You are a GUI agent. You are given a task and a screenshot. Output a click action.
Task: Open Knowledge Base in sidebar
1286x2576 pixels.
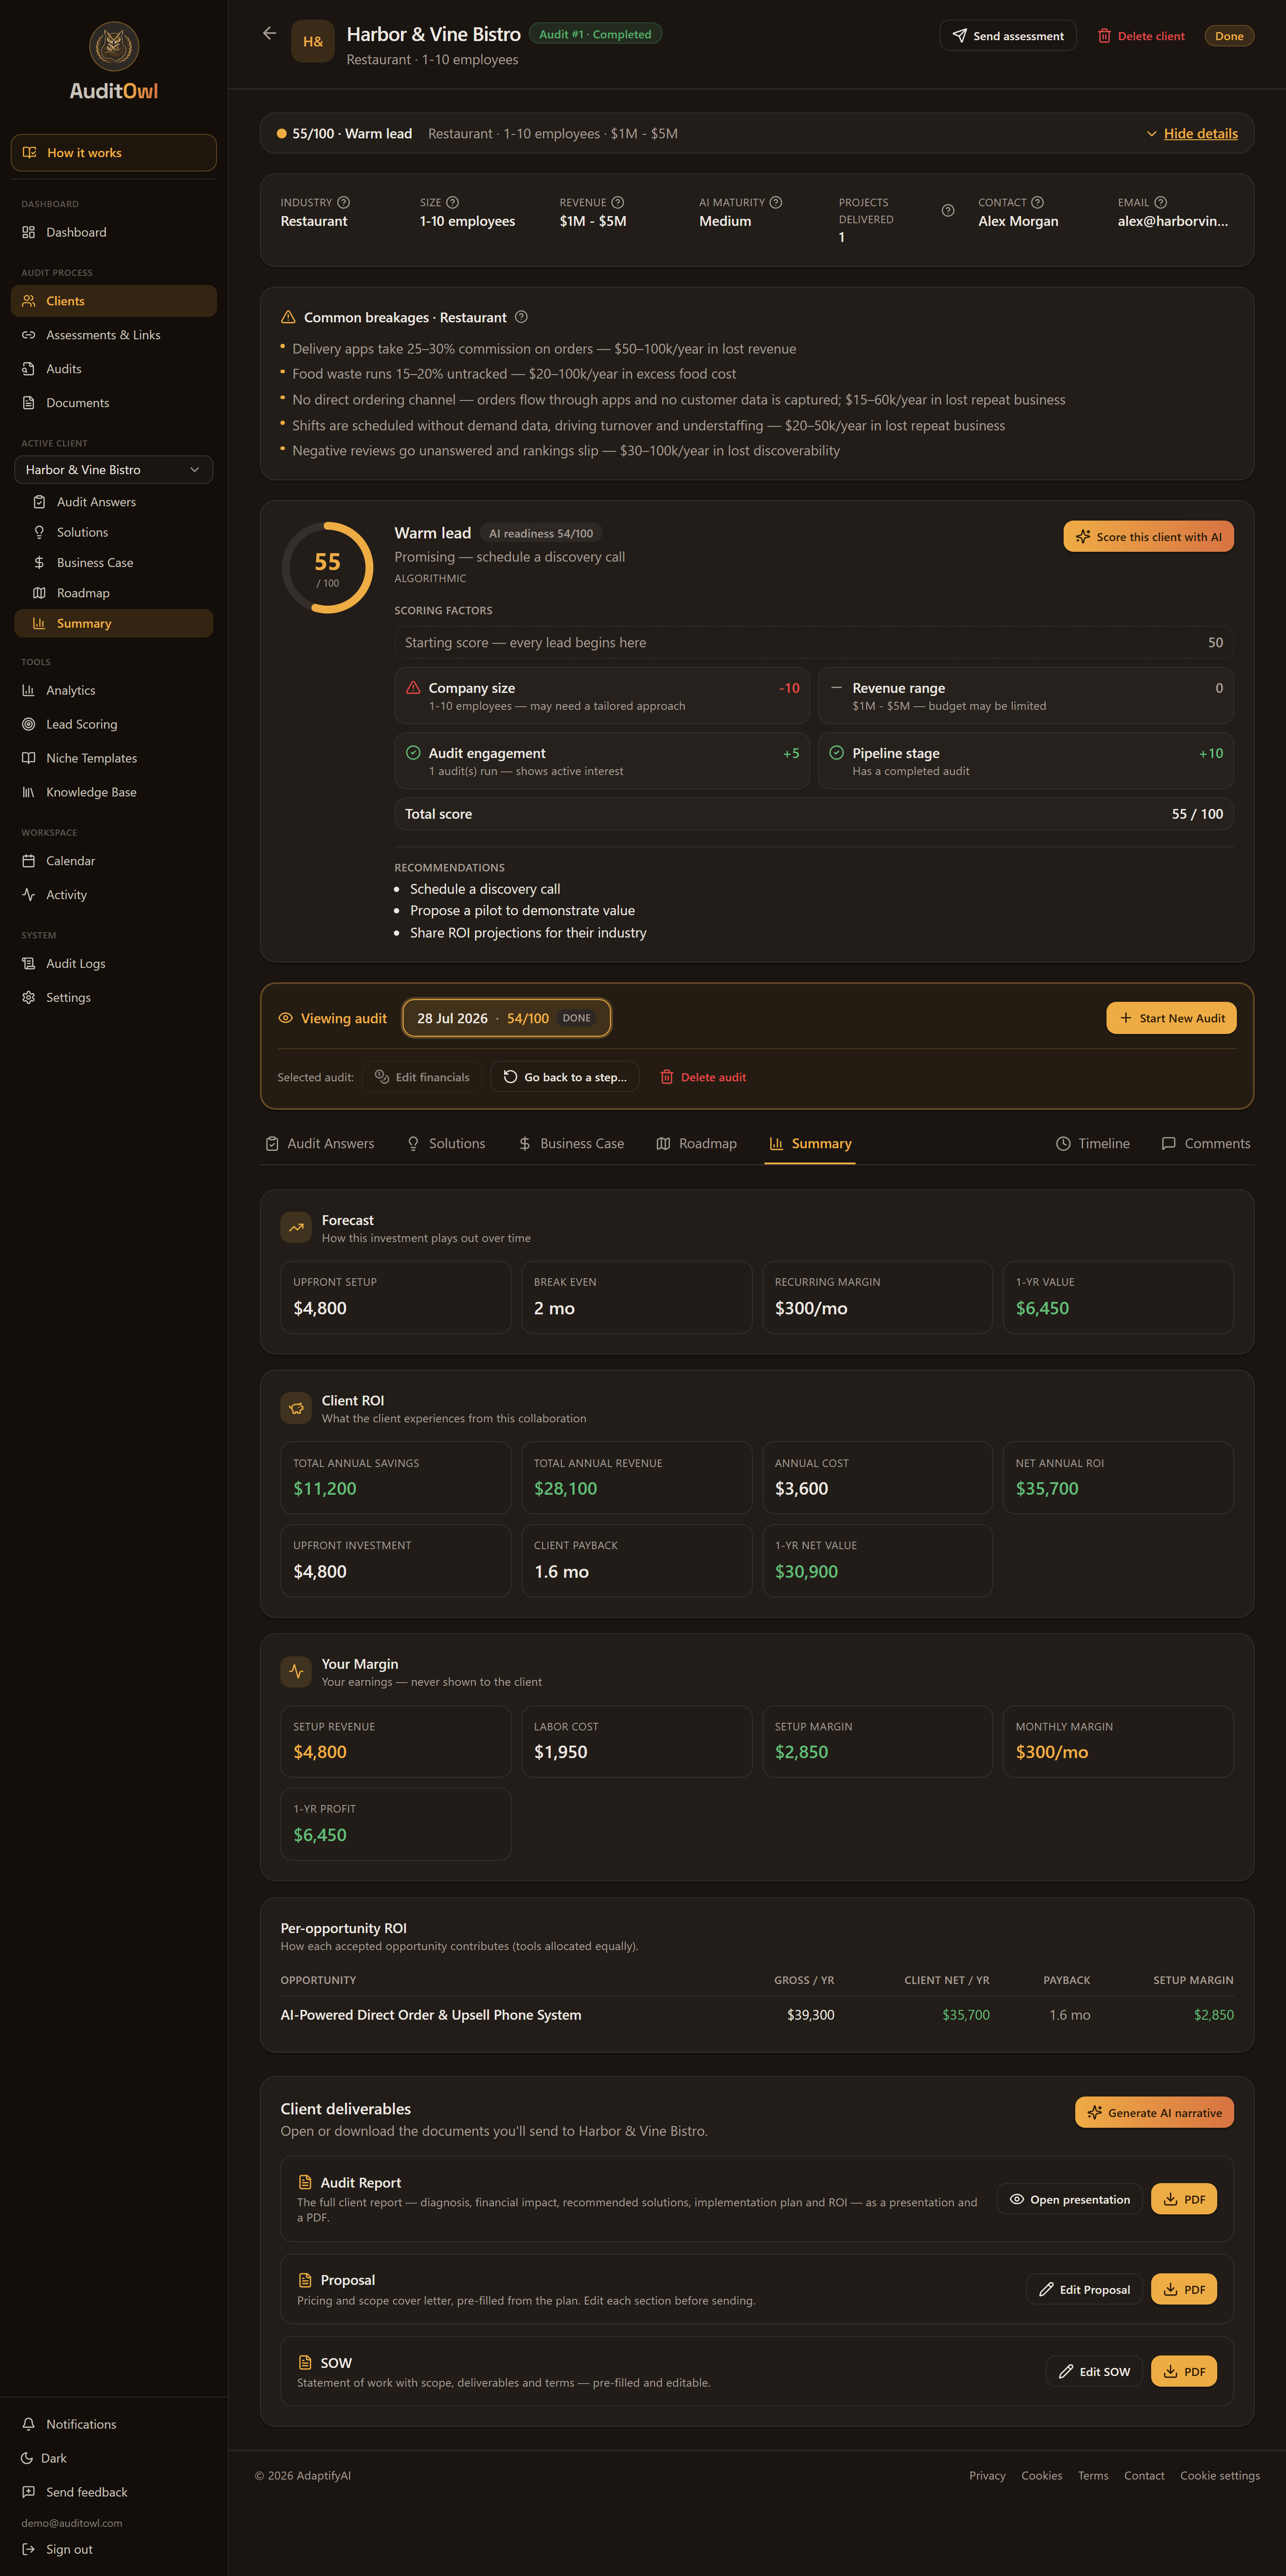coord(114,792)
